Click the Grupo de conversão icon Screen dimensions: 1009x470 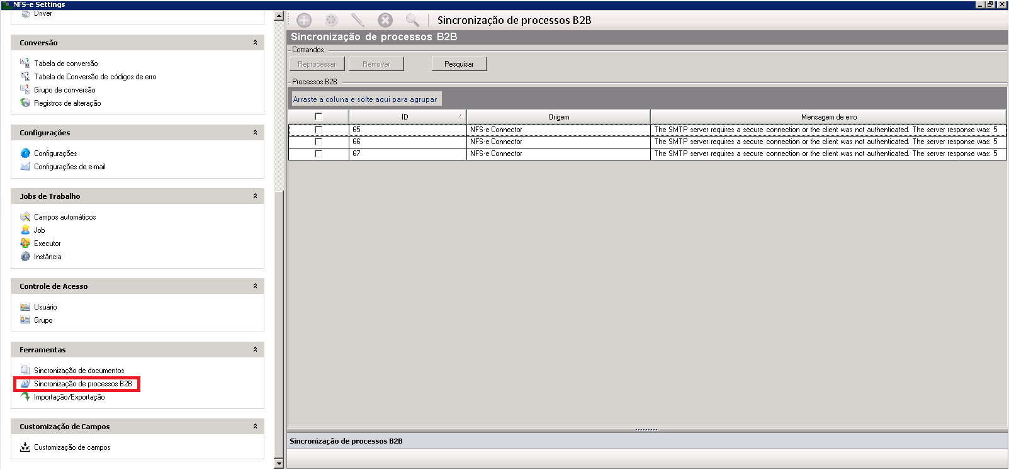(x=25, y=89)
